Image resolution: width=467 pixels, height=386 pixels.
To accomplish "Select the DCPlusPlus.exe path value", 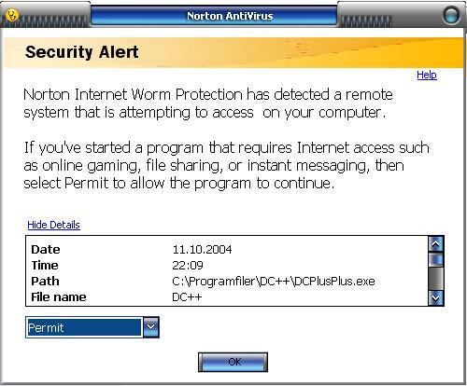I will (x=274, y=282).
